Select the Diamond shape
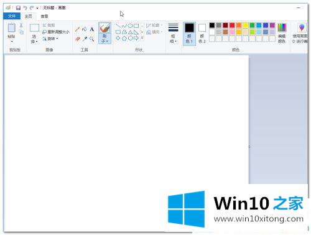The height and width of the screenshot is (235, 311). click(118, 38)
